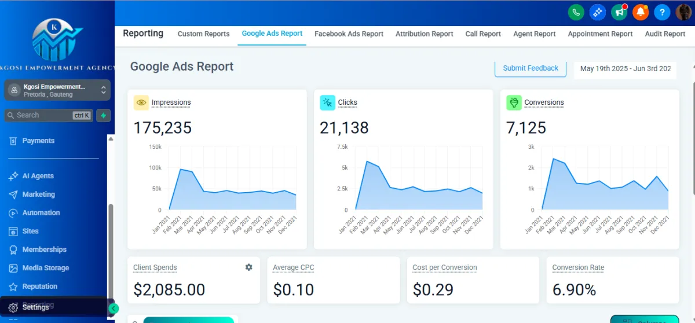
Task: Open the Kgosi Empowerment account switcher
Action: [57, 90]
